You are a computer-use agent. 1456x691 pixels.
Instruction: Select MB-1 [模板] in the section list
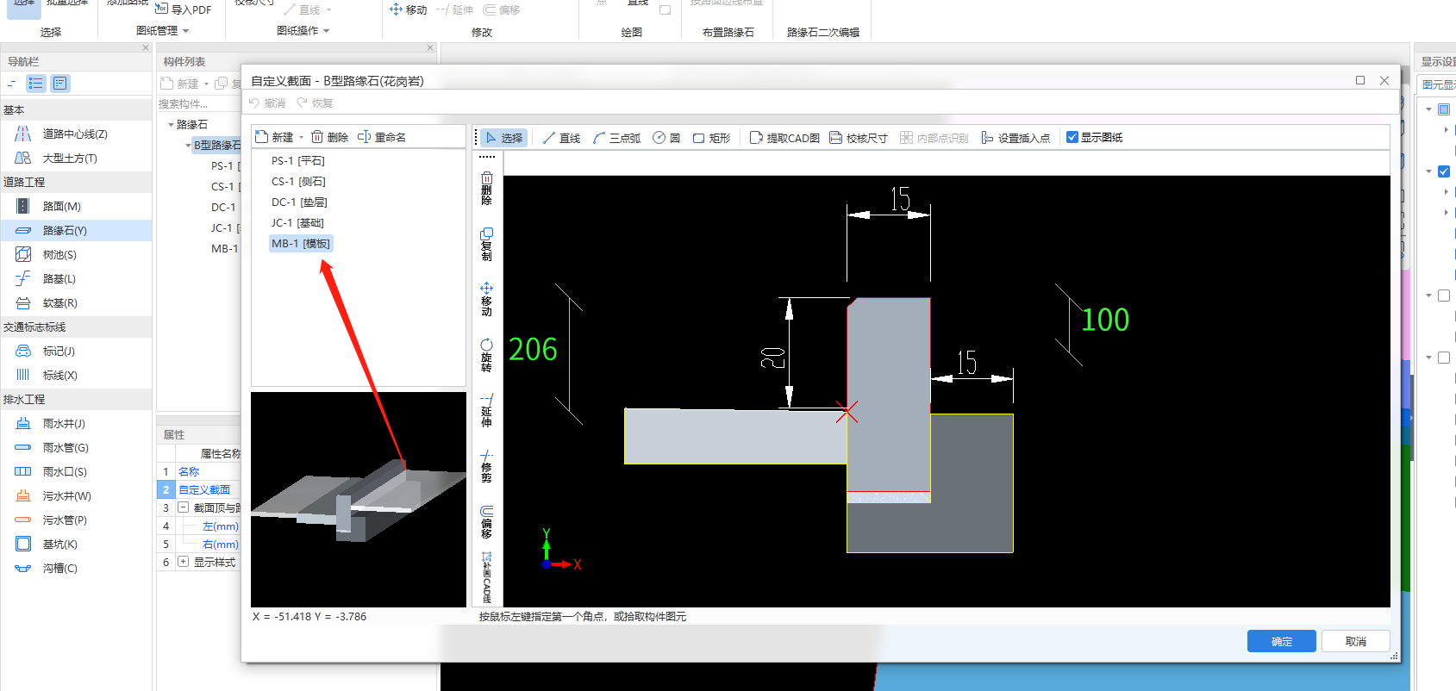tap(301, 244)
